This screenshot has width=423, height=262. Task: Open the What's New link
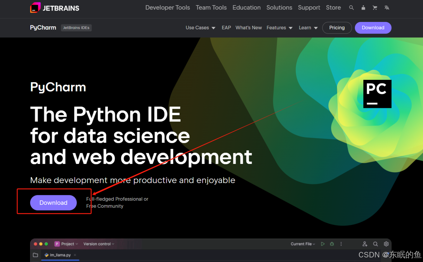249,28
